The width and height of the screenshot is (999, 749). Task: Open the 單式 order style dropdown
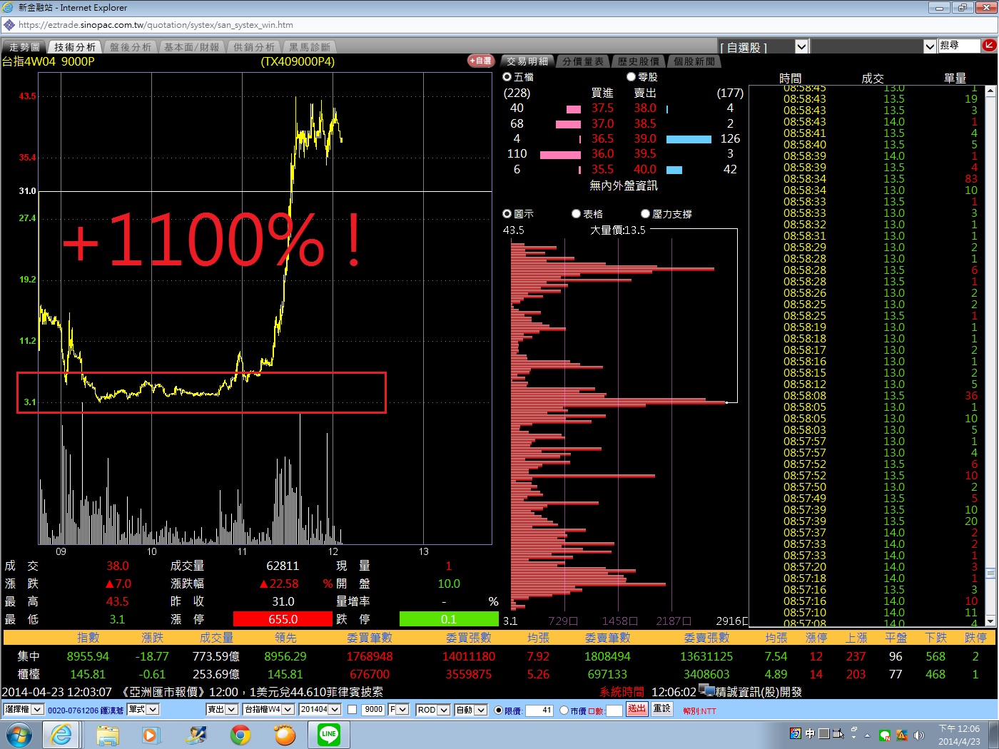143,710
